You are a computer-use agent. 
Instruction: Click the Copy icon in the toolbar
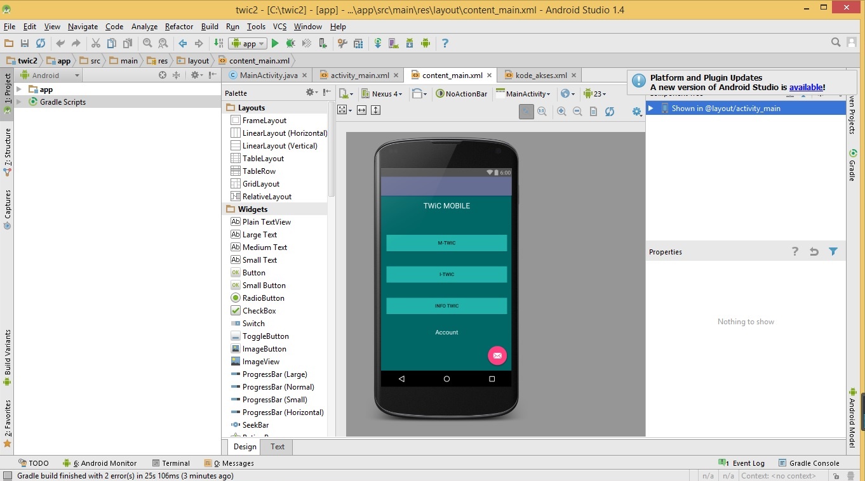(x=112, y=43)
